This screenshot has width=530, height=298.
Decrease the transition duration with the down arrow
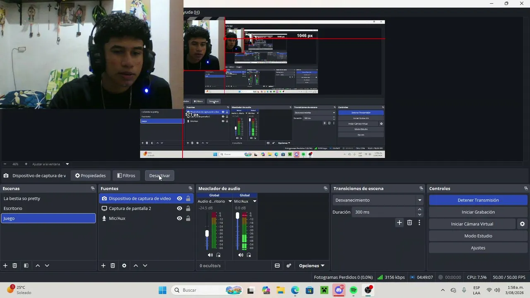click(x=419, y=214)
